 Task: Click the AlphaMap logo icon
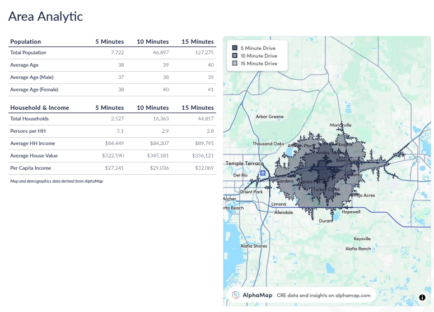tap(236, 295)
